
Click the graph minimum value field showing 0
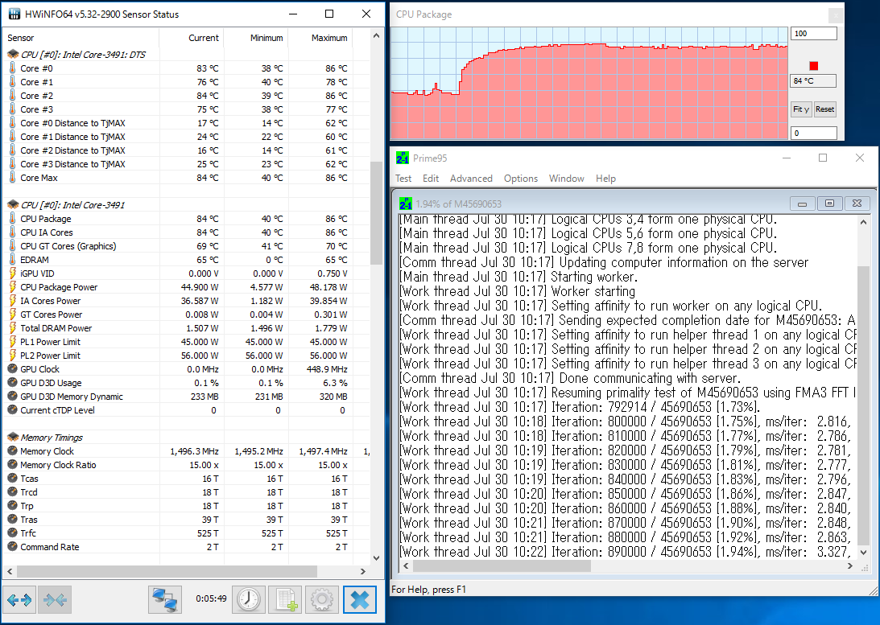pyautogui.click(x=814, y=133)
